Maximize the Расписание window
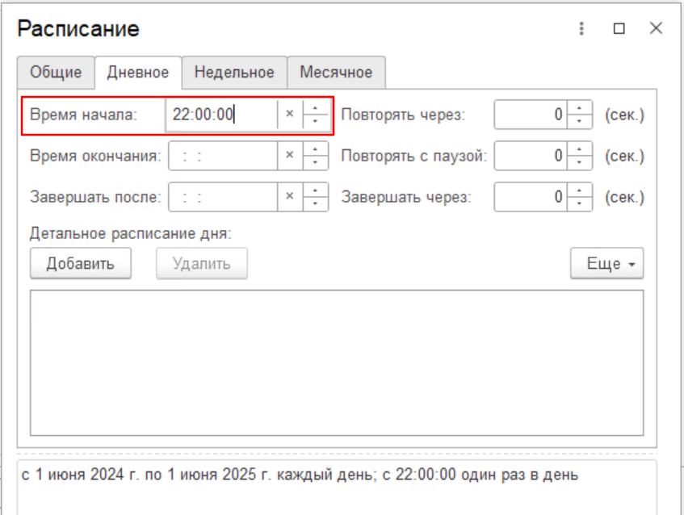 (x=619, y=29)
